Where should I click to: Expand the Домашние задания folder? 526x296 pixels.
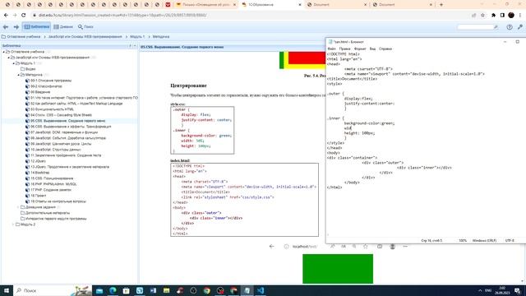click(18, 207)
